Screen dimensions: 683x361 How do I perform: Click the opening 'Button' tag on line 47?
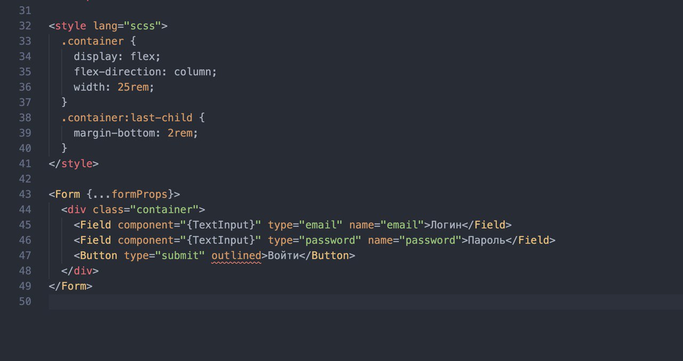[x=99, y=255]
